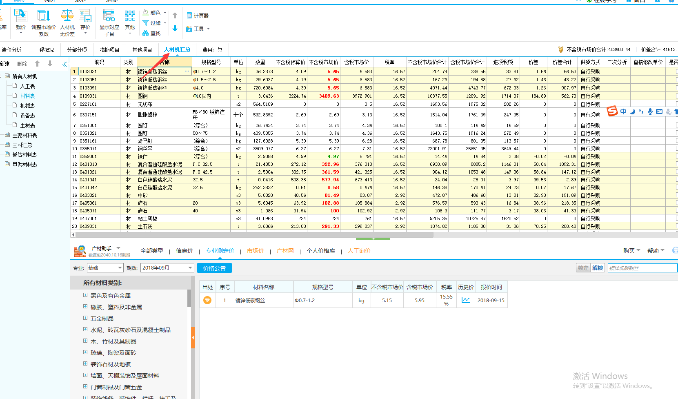Open the 专业 combo box showing 基础
678x399 pixels.
point(105,267)
